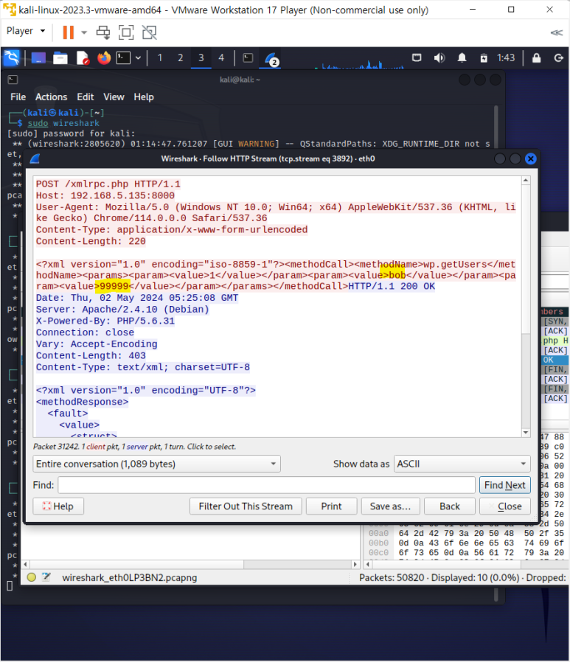Screen dimensions: 570x662
Task: Collapse the VMware toolbar with the double chevron
Action: point(557,32)
